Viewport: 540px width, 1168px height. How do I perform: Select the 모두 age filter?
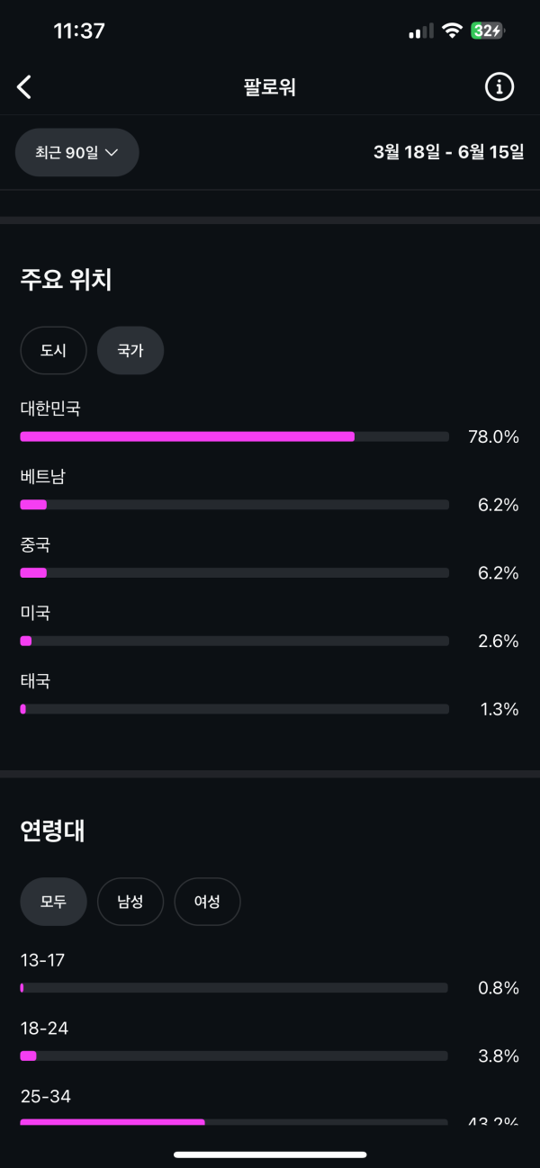pos(53,902)
